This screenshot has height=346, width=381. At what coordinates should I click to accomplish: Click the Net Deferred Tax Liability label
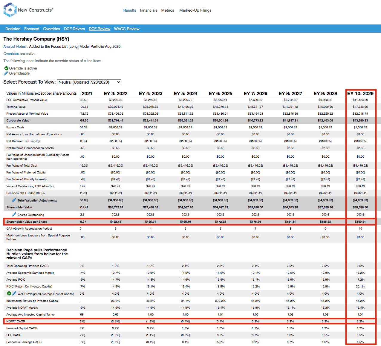(x=23, y=141)
